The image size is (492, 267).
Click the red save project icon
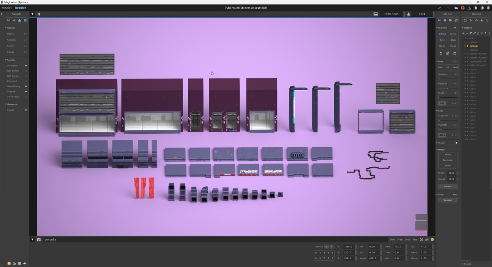pyautogui.click(x=463, y=8)
